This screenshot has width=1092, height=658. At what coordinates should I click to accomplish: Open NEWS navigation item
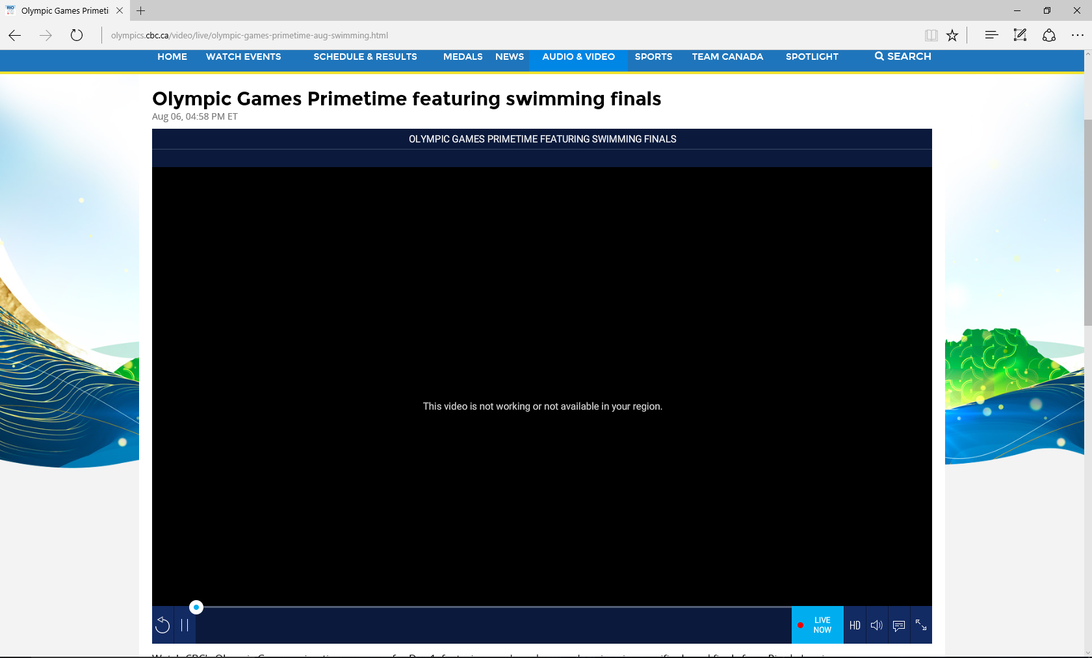[510, 57]
